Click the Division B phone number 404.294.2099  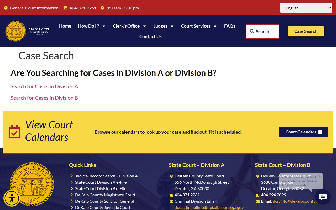click(x=274, y=195)
